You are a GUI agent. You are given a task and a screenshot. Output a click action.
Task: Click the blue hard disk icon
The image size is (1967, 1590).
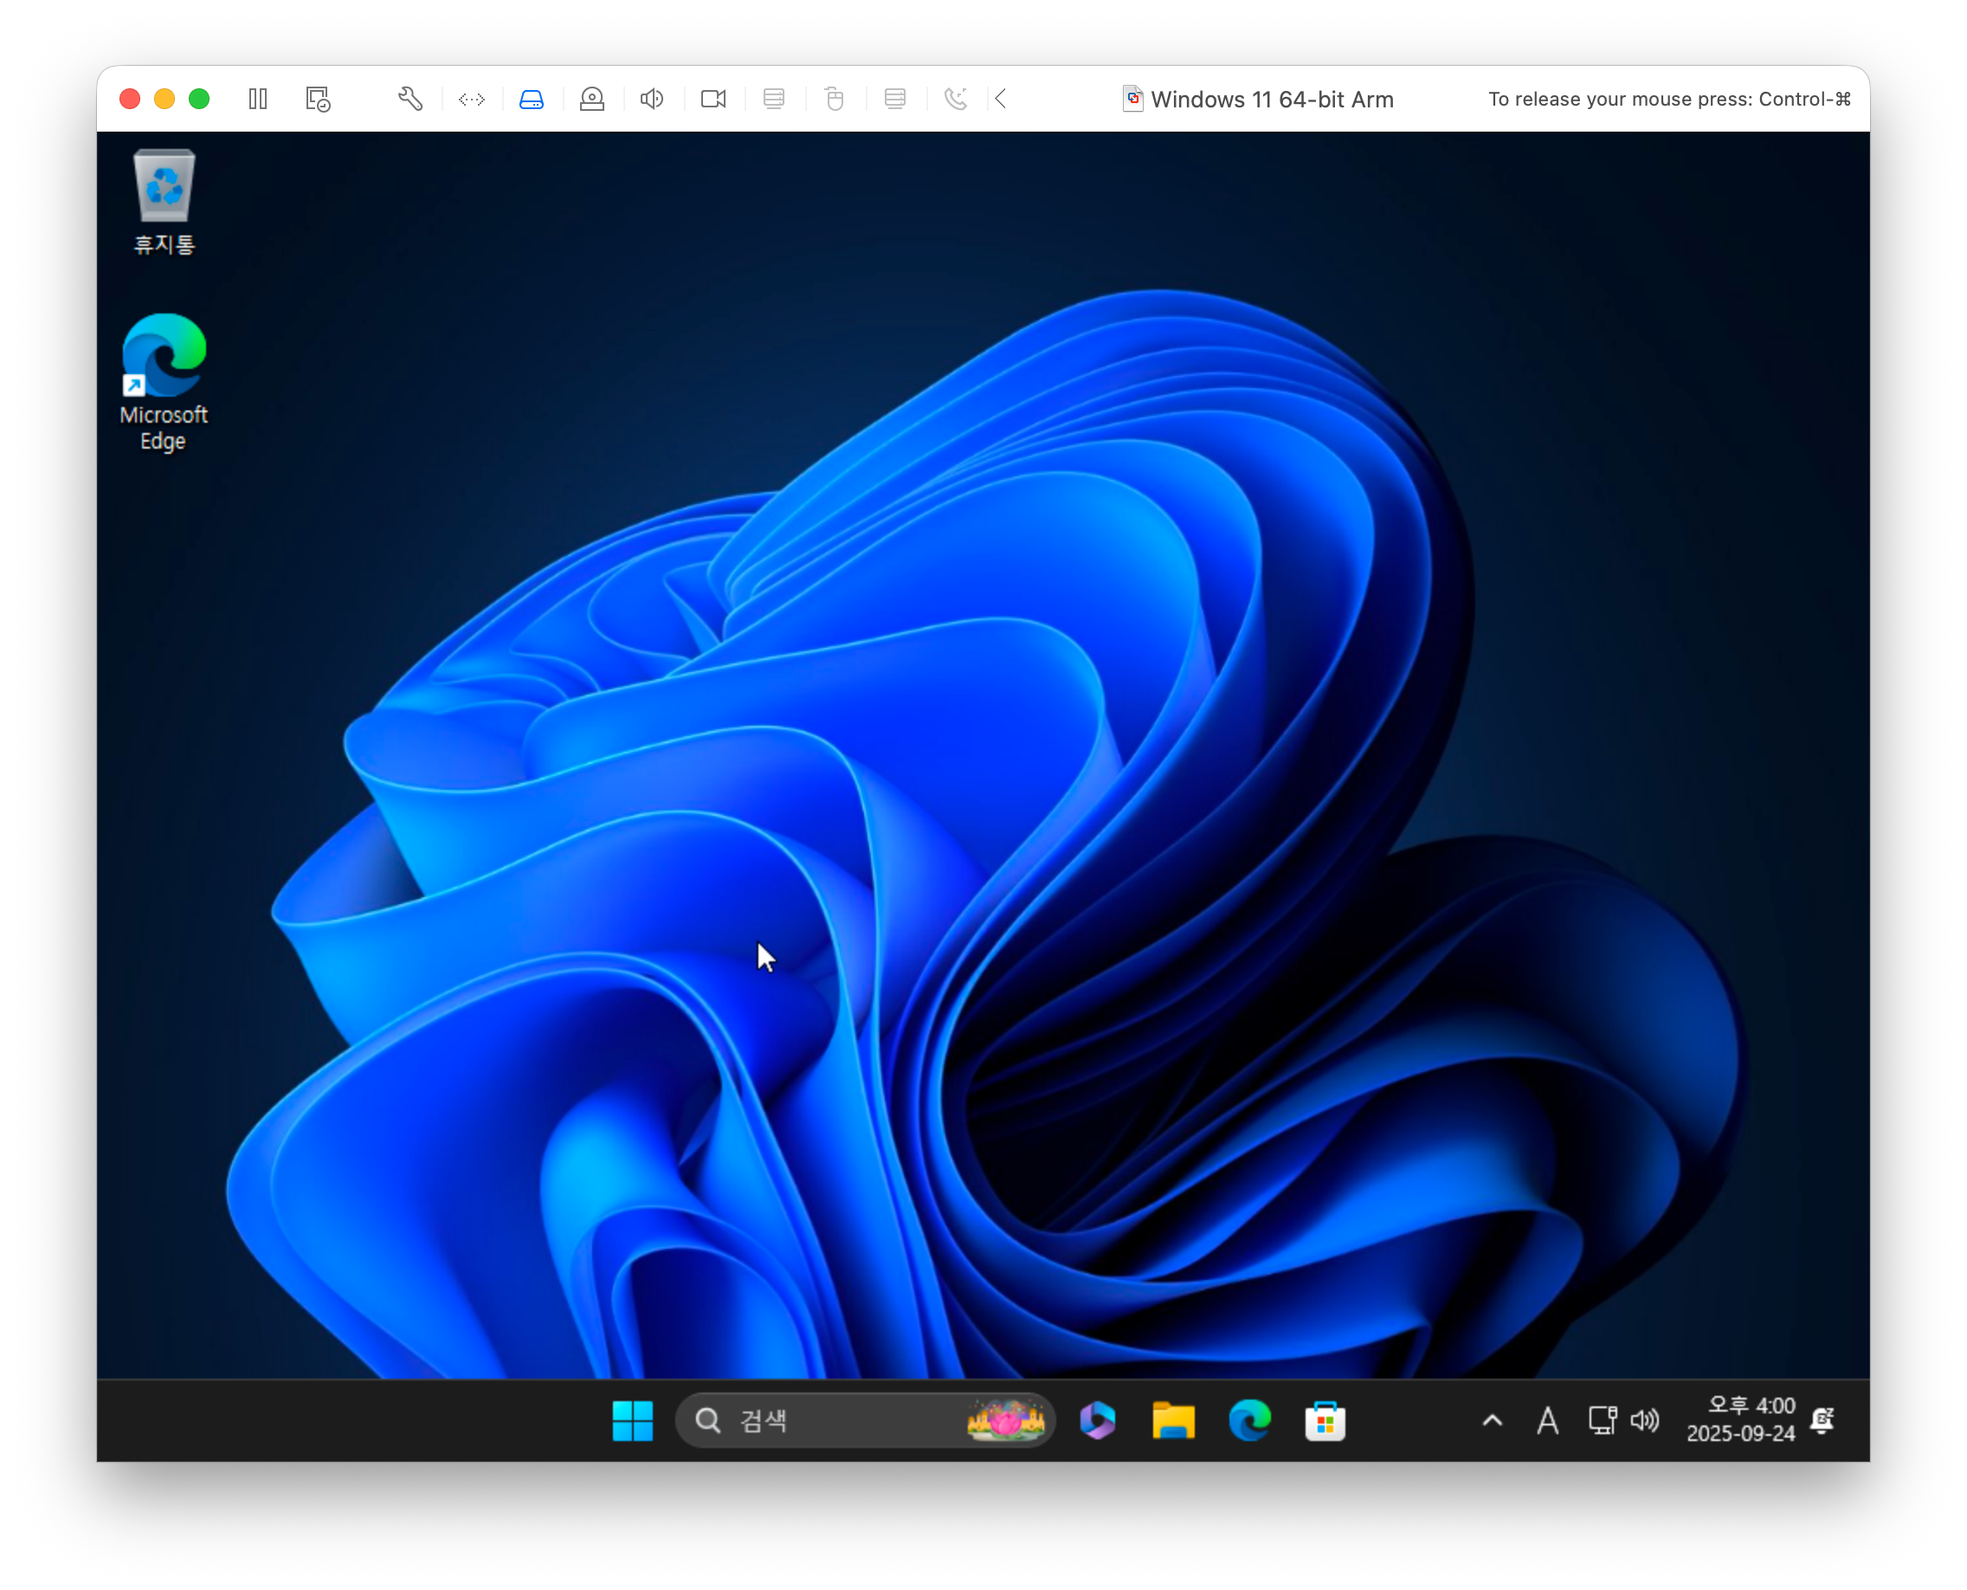tap(532, 99)
